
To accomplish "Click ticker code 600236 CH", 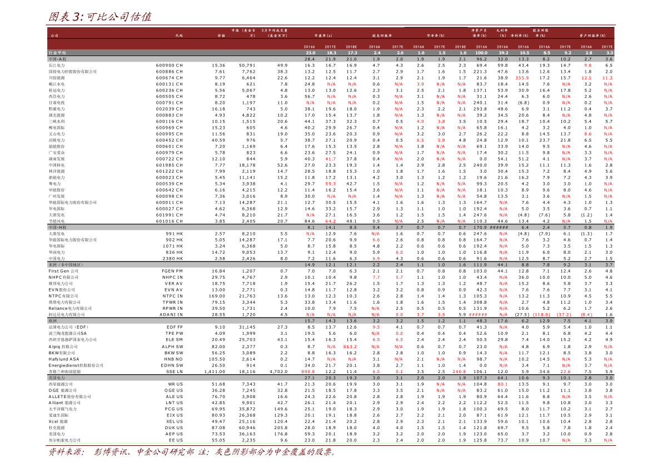I will click(170, 90).
